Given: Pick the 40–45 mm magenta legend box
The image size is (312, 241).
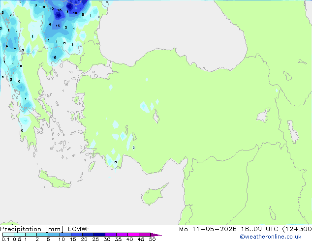Looking at the screenshot, I should [133, 235].
